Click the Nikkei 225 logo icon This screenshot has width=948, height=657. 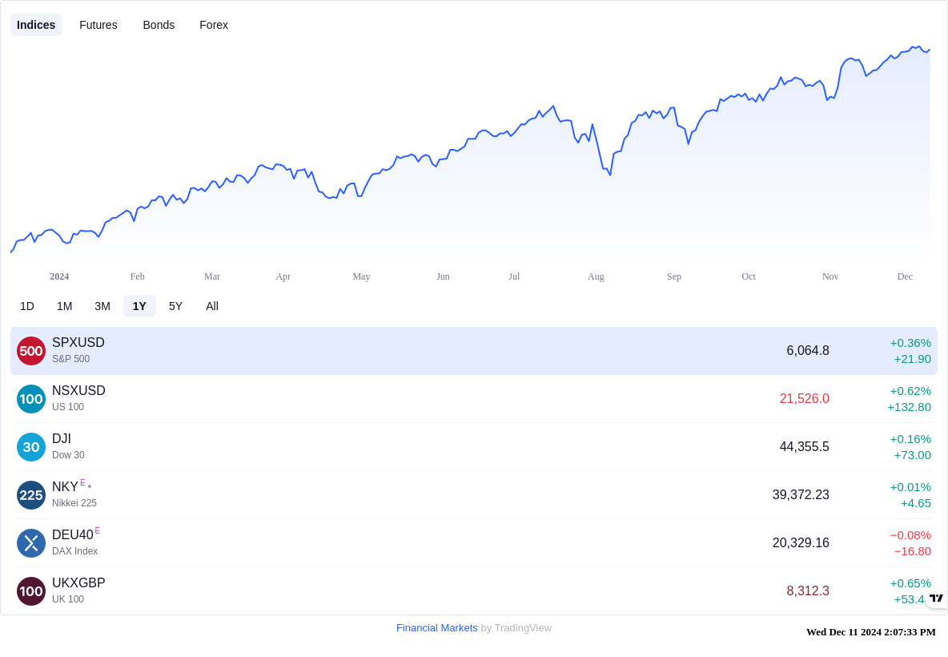click(x=31, y=495)
